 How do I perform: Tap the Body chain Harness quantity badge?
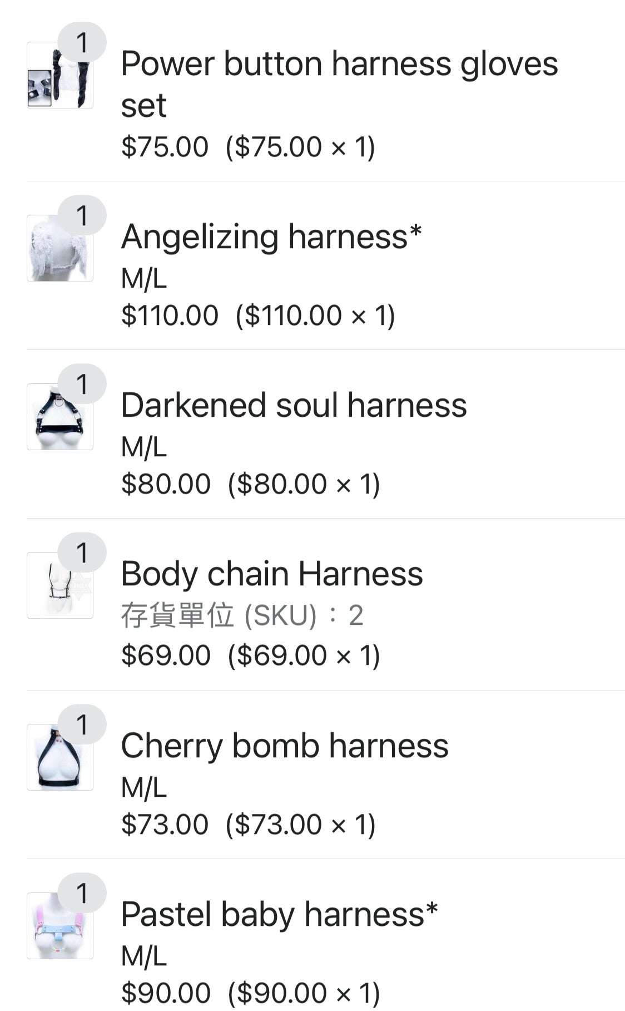point(82,553)
